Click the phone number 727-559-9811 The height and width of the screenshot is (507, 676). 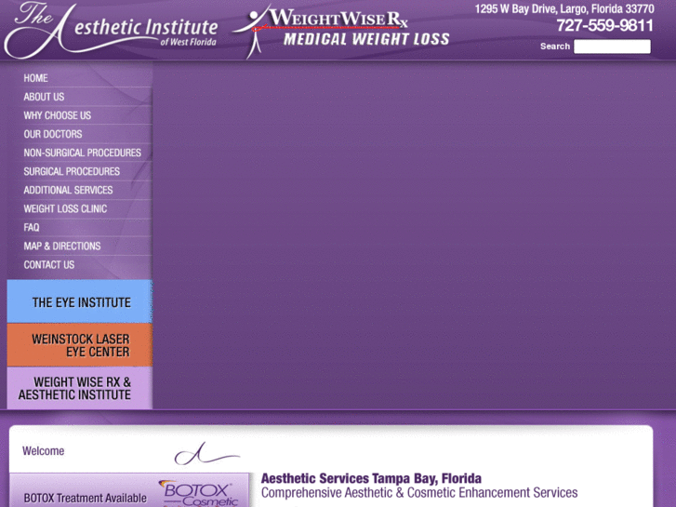tap(604, 25)
